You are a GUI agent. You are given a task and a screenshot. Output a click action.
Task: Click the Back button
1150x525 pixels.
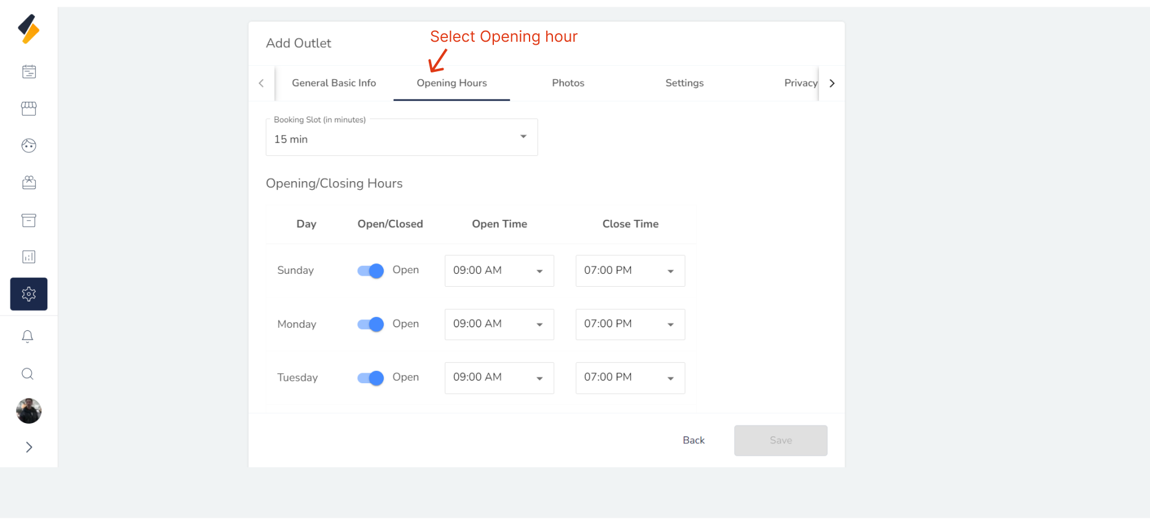694,440
